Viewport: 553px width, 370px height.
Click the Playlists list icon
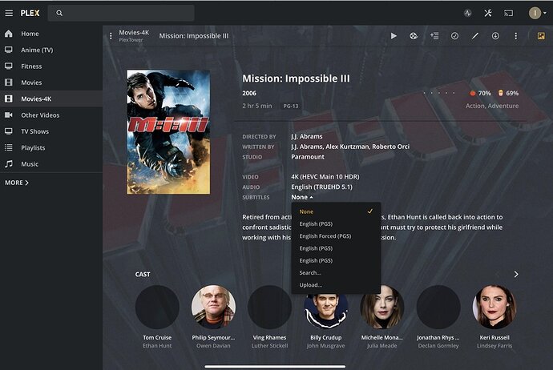pyautogui.click(x=9, y=147)
